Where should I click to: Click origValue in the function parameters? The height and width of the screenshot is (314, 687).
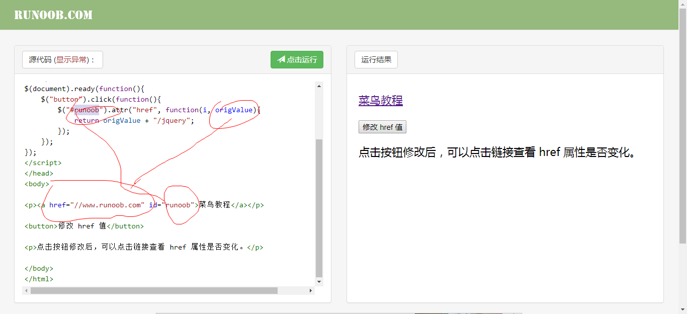(x=234, y=110)
